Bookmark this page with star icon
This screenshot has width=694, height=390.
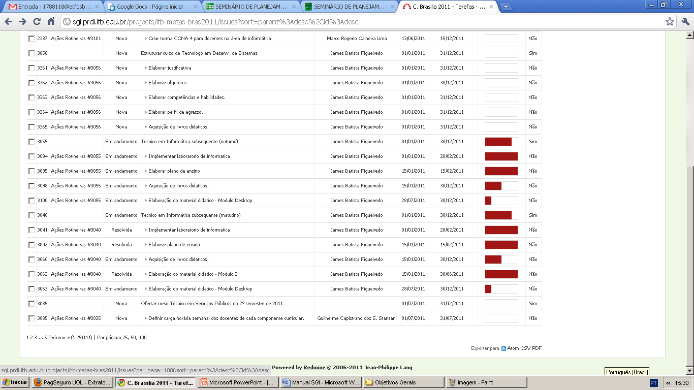coord(670,21)
